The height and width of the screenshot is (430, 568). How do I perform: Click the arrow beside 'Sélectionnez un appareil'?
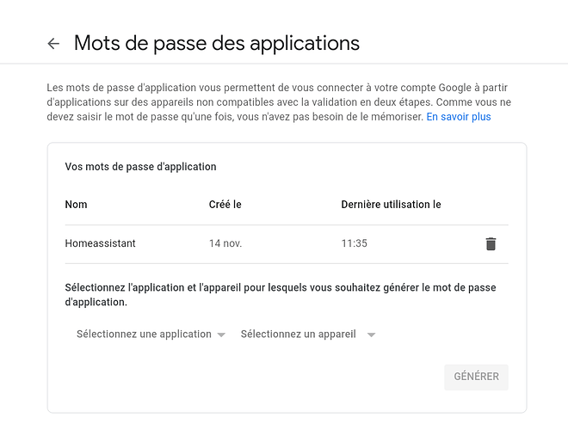(371, 335)
